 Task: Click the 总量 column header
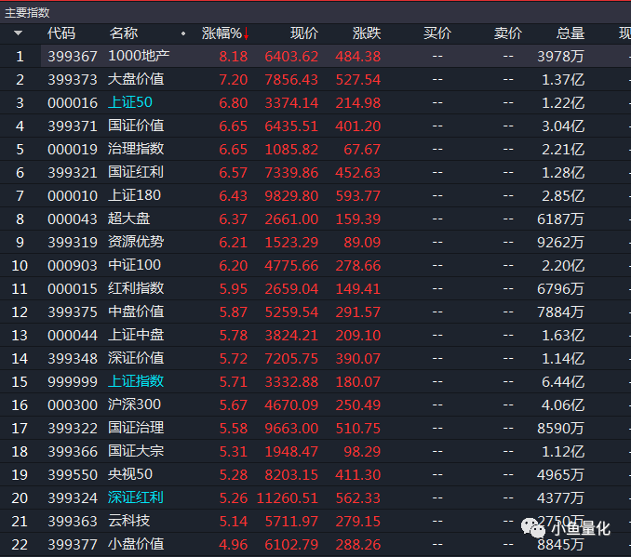(x=571, y=33)
